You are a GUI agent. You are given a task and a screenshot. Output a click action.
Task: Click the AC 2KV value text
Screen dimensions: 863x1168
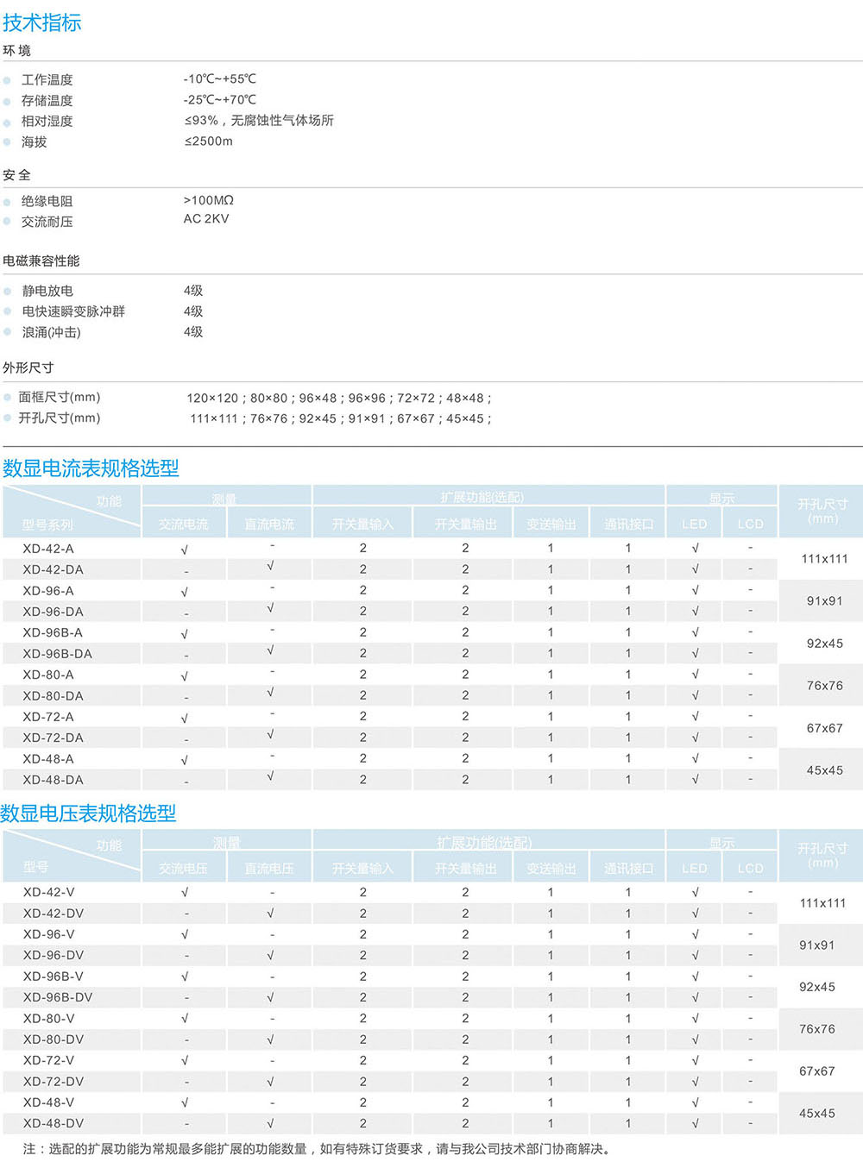(206, 219)
